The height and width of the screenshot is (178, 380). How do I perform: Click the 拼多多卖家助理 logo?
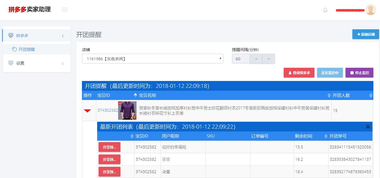point(30,9)
